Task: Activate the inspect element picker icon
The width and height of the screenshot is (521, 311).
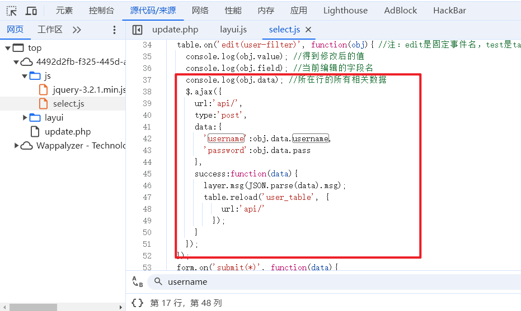Action: click(x=12, y=11)
